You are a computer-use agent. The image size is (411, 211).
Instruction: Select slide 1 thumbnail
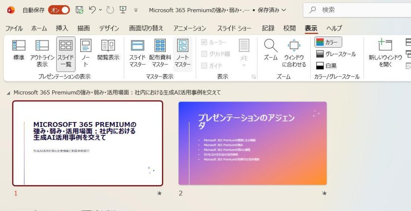click(x=88, y=143)
